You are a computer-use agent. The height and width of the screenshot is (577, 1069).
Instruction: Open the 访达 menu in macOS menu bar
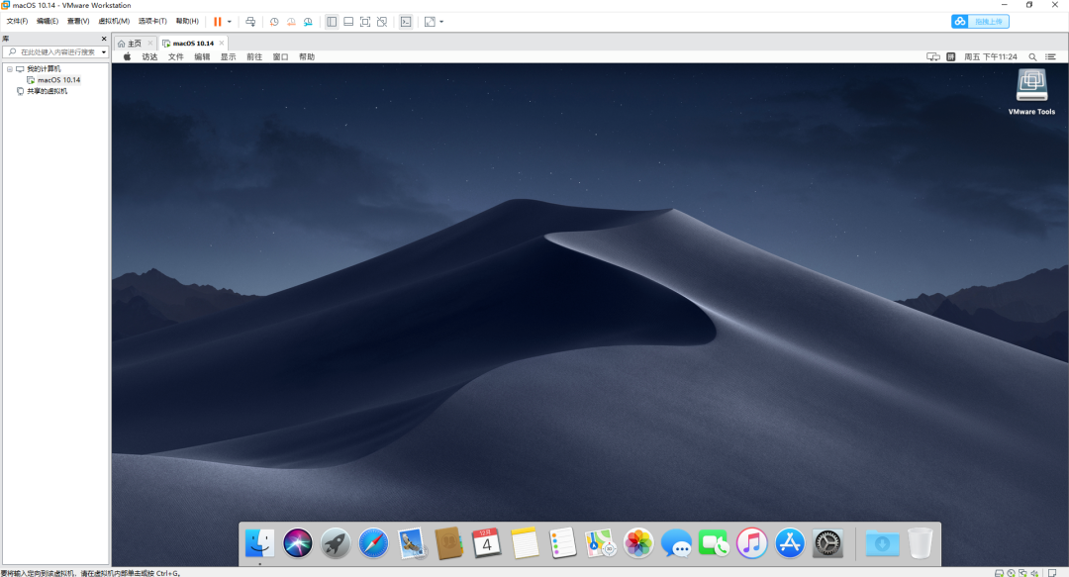coord(150,57)
